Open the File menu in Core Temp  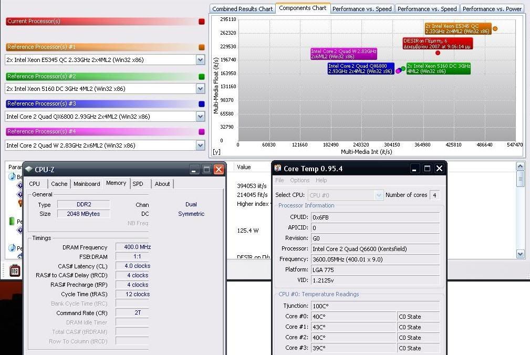click(x=279, y=180)
